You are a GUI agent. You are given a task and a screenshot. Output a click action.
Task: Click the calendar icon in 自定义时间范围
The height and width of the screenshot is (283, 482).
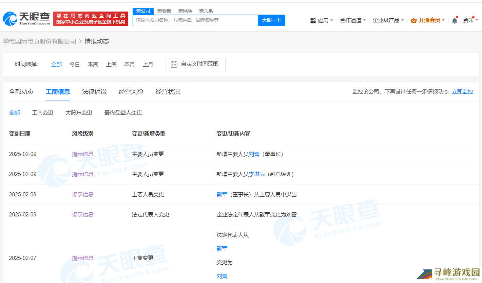[174, 64]
